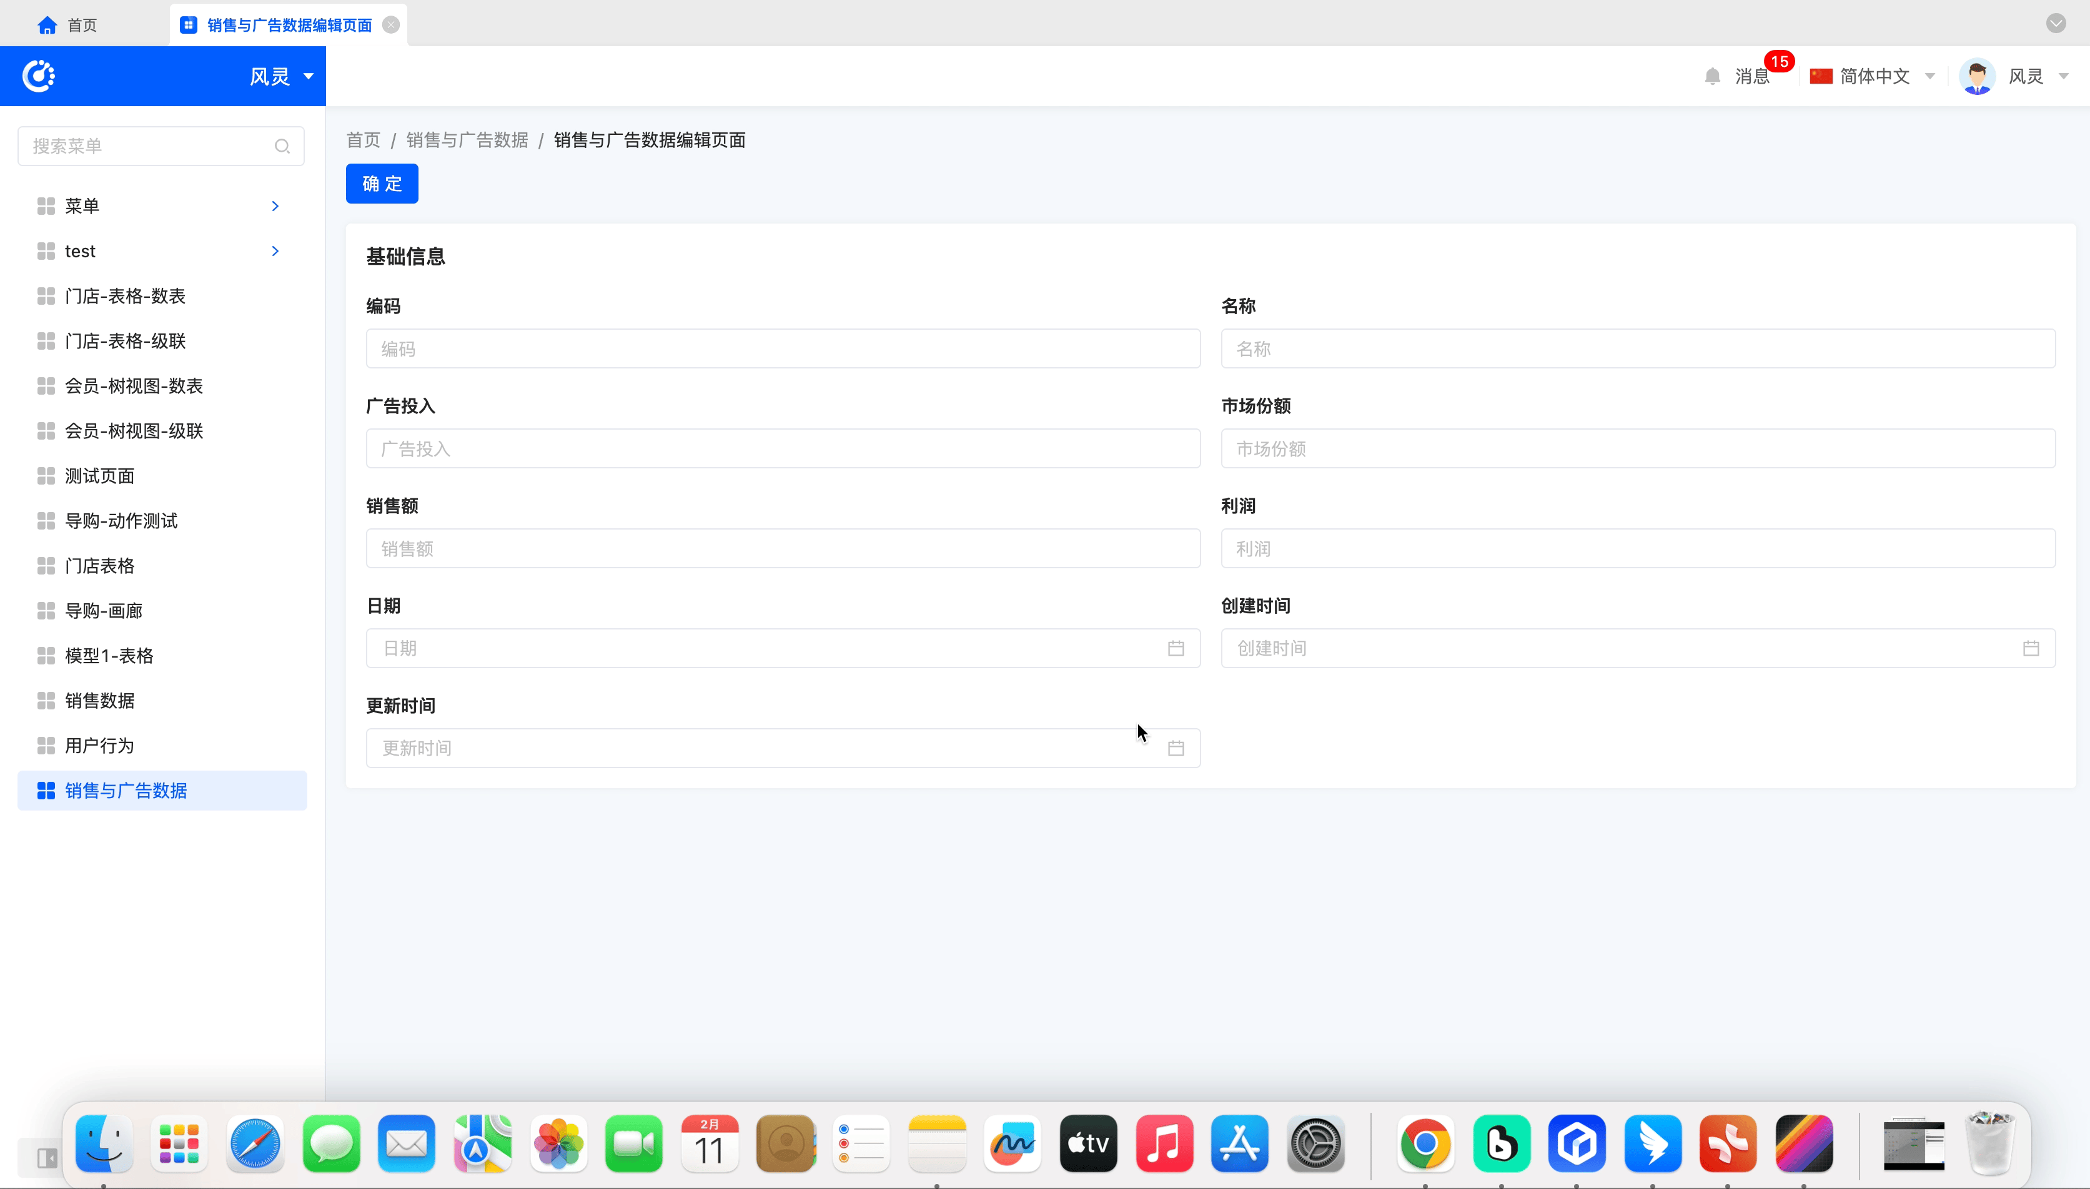Open the 风灵 workspace dropdown in header

281,76
